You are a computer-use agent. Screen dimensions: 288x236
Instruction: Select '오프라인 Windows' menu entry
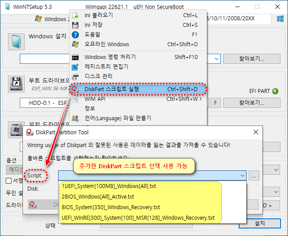[x=138, y=44]
